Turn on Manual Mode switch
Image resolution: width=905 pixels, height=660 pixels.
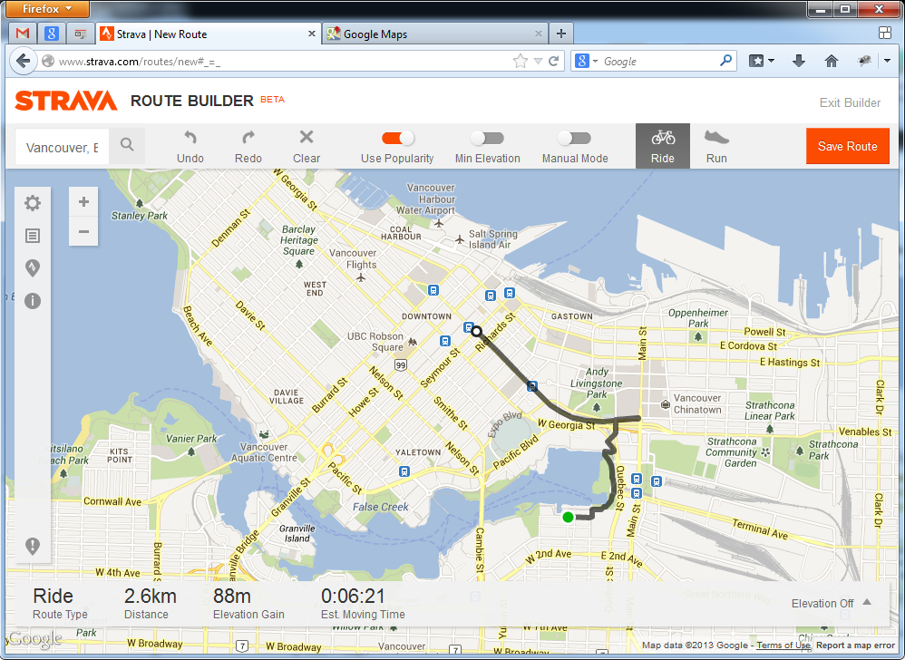575,138
